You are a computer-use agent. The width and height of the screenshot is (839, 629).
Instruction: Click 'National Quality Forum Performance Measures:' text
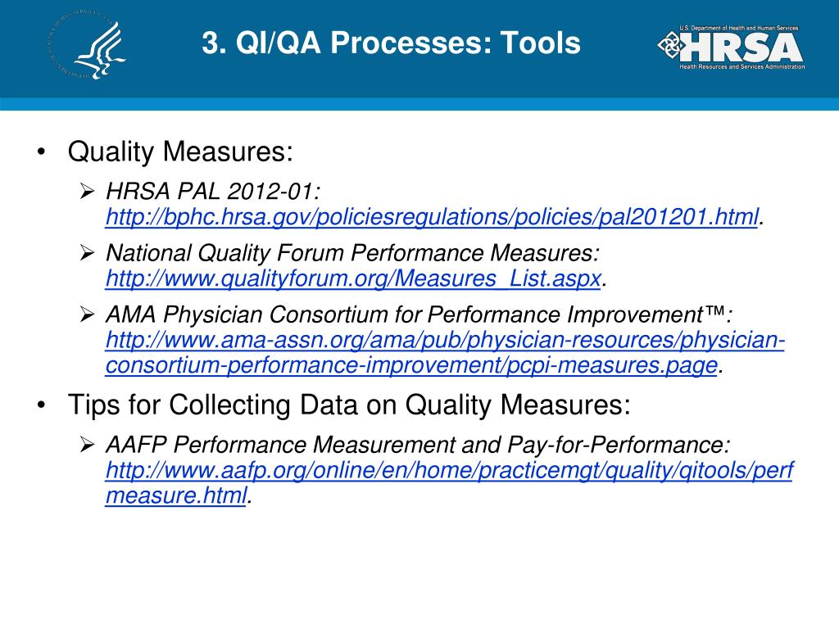coord(352,255)
